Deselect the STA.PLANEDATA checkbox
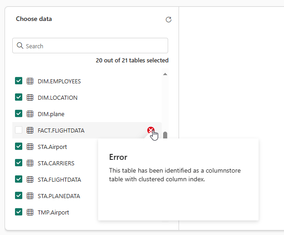 pos(19,196)
